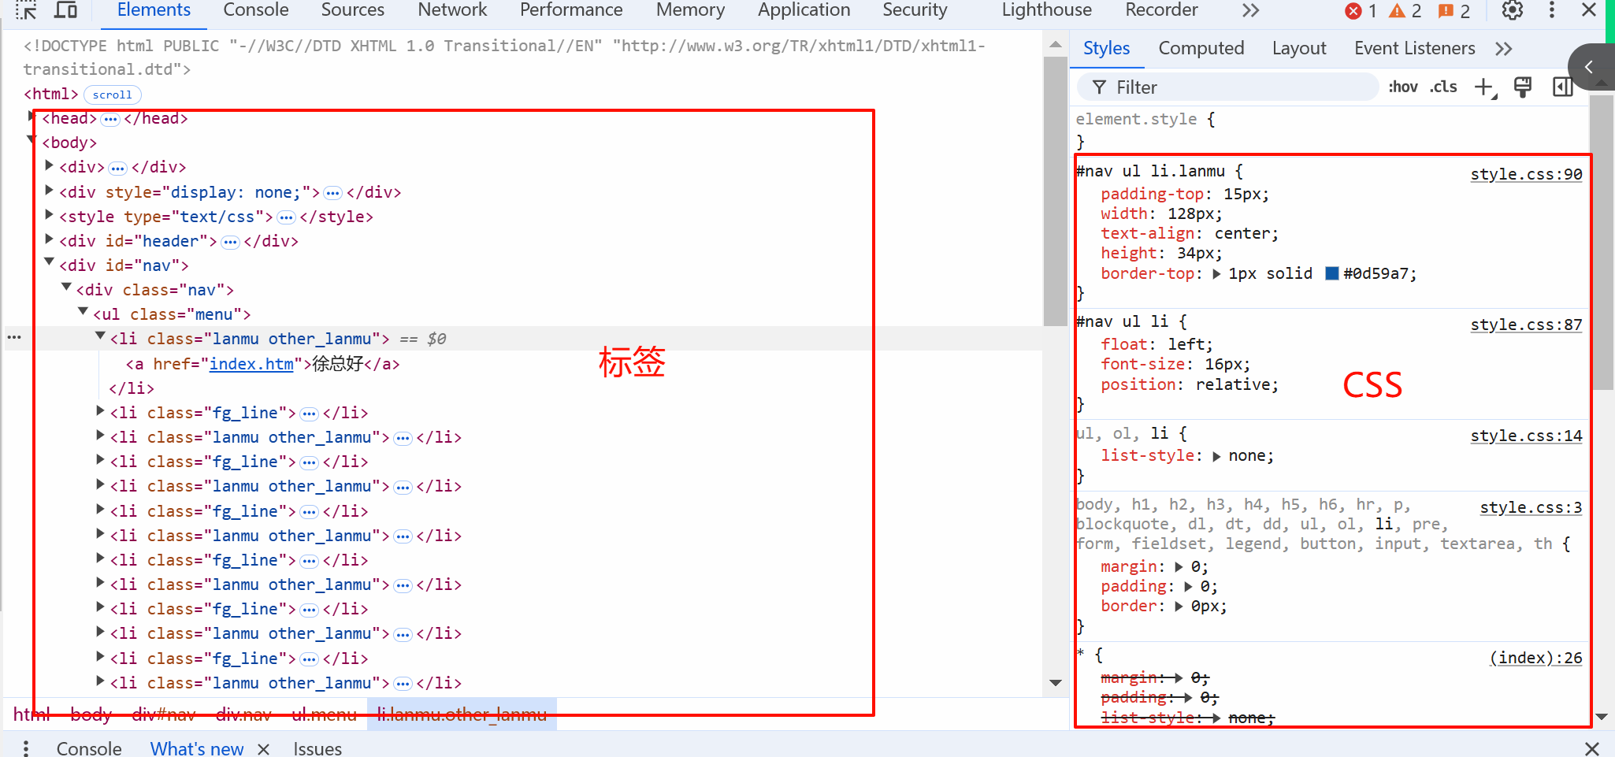Toggle the .cls element classes panel
Viewport: 1615px width, 757px height.
click(1443, 87)
